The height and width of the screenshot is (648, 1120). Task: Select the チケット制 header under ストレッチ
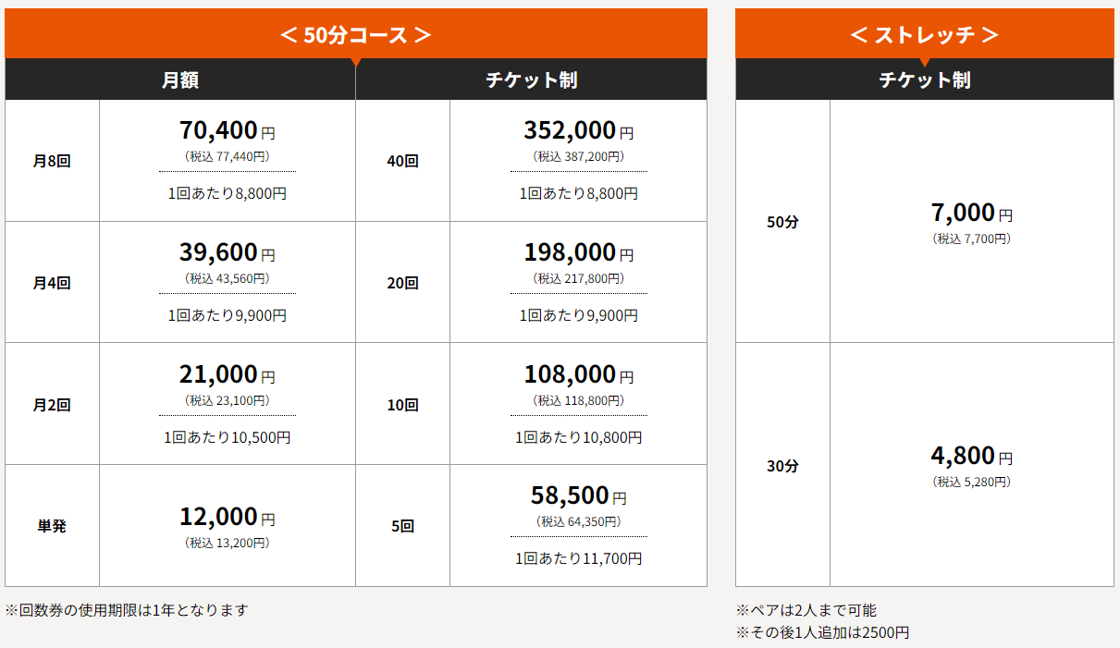[925, 79]
